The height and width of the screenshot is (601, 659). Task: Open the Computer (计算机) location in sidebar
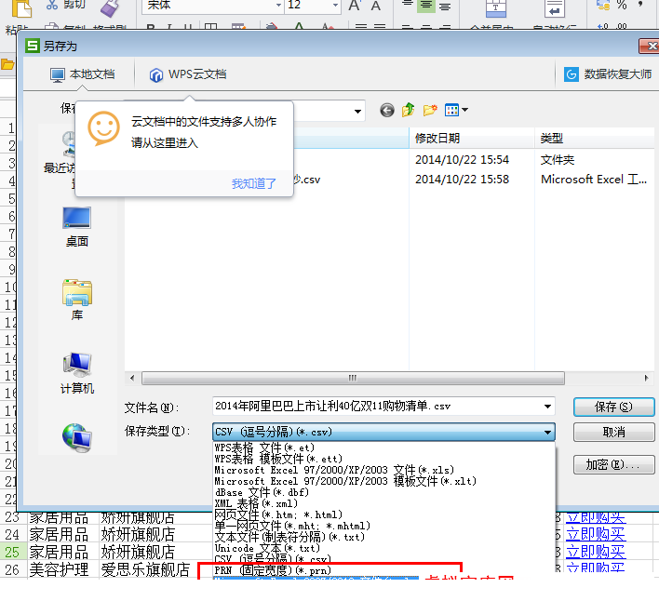[x=76, y=372]
